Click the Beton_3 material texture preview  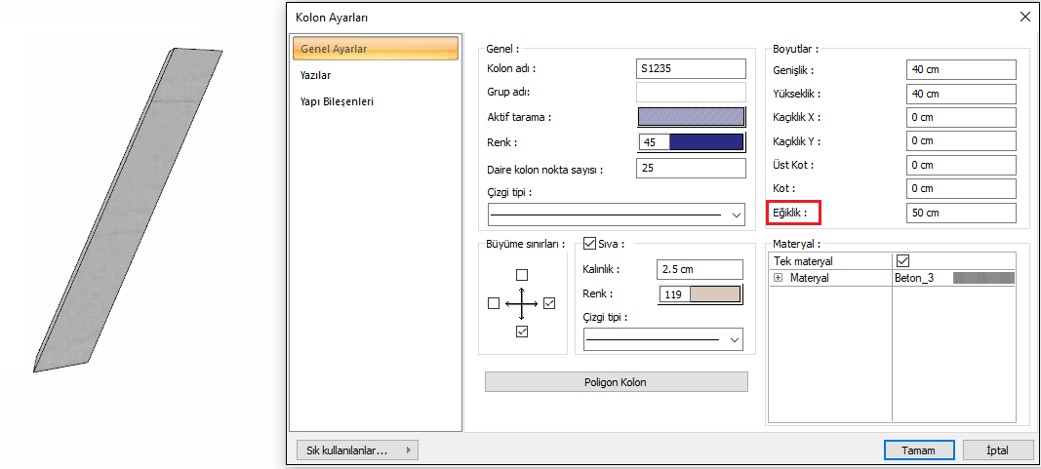click(x=983, y=278)
